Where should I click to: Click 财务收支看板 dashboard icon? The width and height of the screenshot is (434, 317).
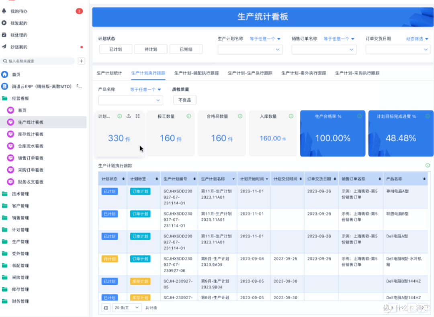(10, 182)
